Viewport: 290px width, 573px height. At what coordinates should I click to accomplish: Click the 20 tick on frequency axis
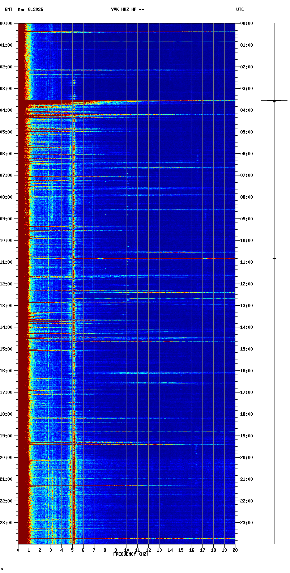coord(235,550)
